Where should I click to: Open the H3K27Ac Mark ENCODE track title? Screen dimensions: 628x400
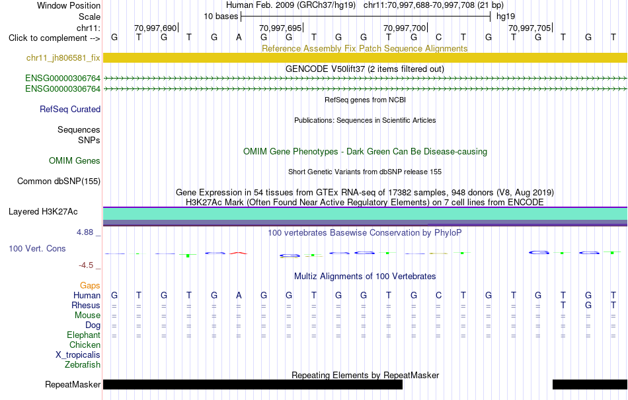[365, 202]
